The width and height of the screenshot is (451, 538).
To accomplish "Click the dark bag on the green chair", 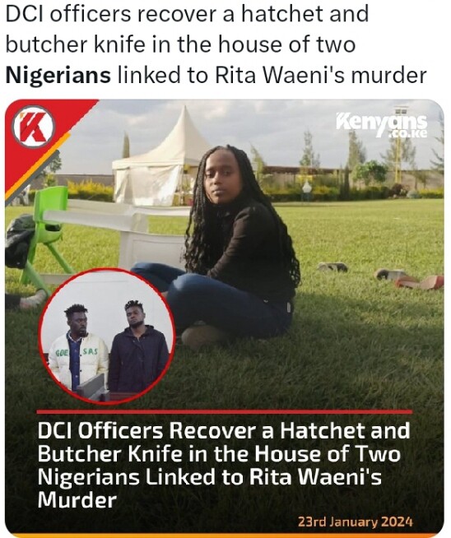I will coord(19,240).
